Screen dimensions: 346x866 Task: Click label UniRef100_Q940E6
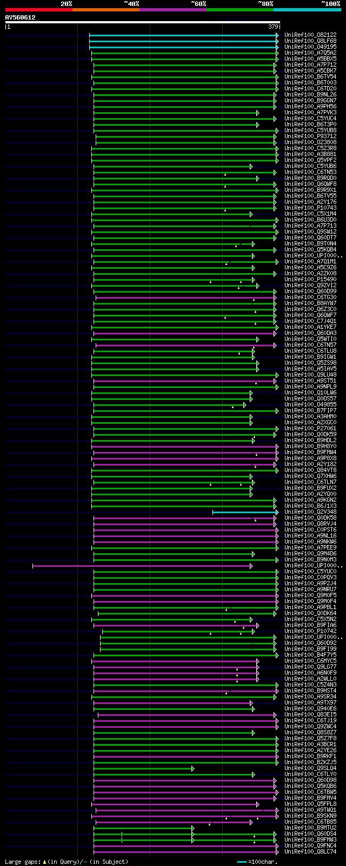(310, 708)
